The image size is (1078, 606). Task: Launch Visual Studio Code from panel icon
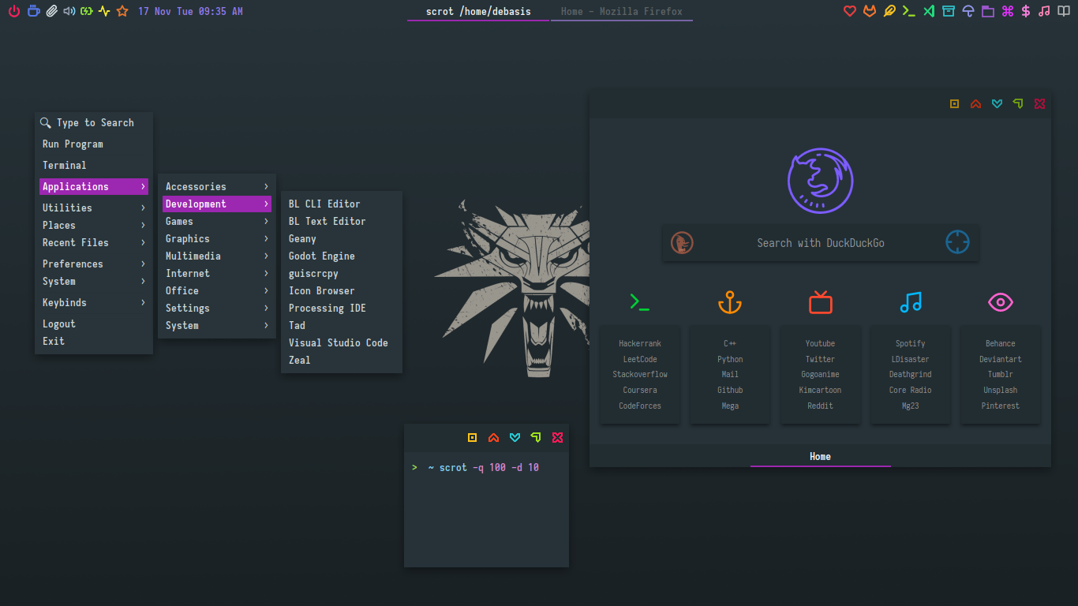tap(929, 11)
